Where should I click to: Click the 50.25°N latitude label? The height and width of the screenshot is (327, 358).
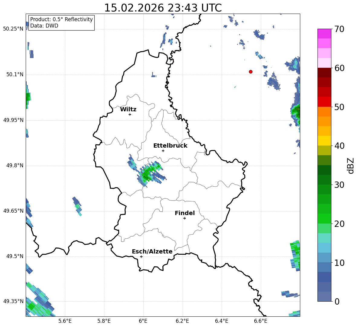pos(13,29)
